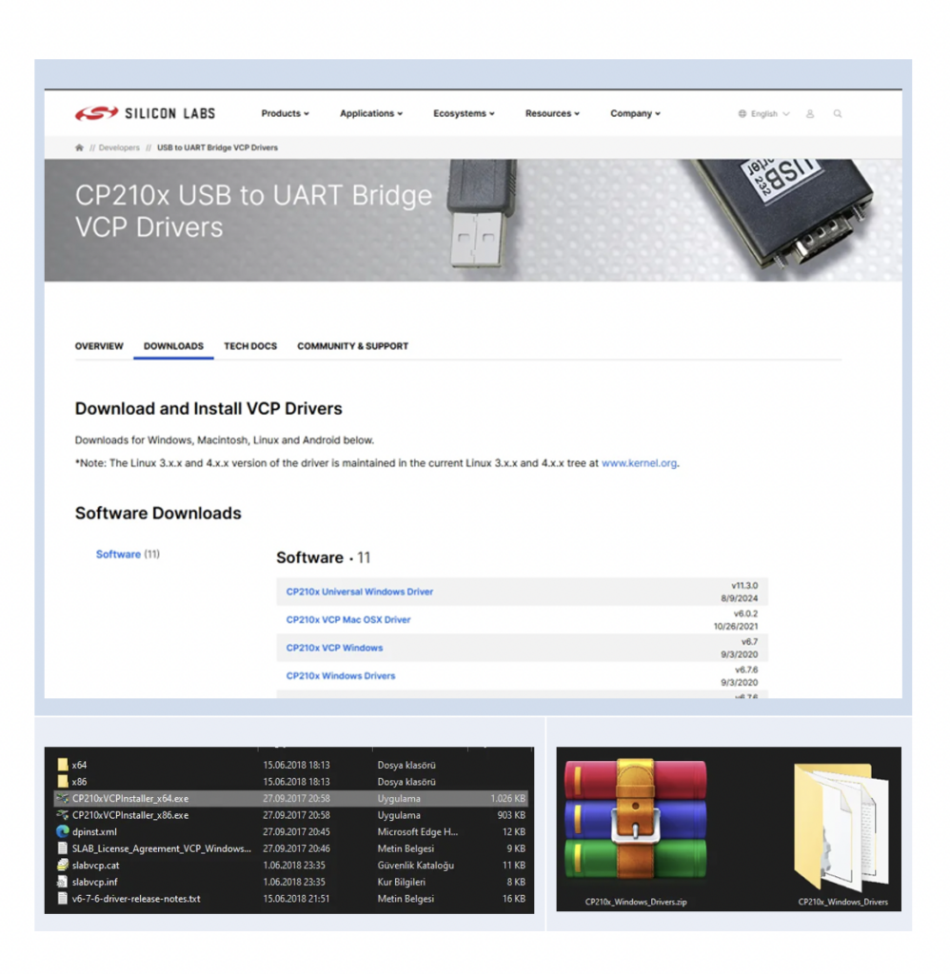Open the CP210x_Windows_Drivers extracted folder
Screen dimensions: 950x974
click(842, 832)
